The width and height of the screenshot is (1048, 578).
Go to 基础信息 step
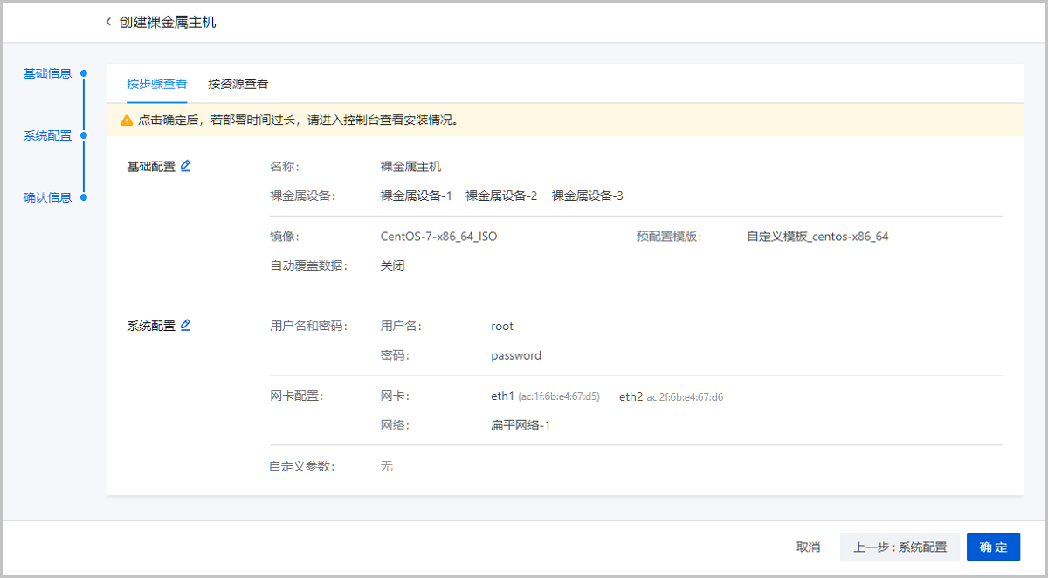click(47, 73)
